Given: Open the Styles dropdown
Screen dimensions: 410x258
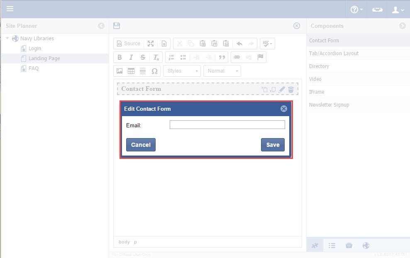Looking at the screenshot, I should [182, 71].
